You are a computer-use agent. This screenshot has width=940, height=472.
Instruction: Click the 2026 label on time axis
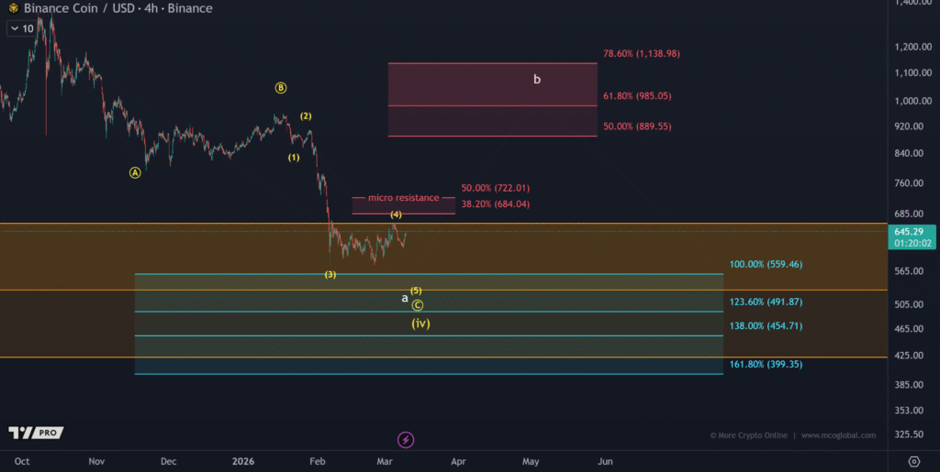243,461
